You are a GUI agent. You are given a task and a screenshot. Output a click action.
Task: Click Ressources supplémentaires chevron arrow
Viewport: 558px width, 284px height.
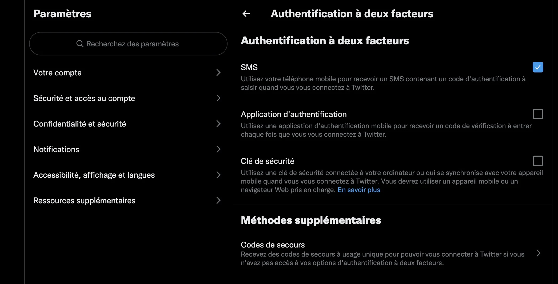point(218,200)
